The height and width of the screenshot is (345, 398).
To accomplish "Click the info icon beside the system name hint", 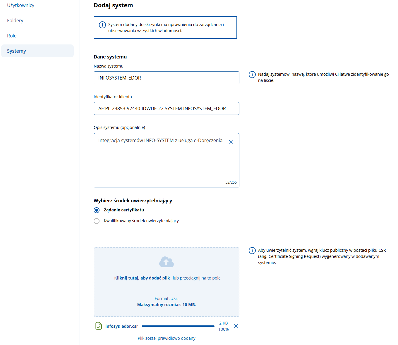I will (x=252, y=75).
